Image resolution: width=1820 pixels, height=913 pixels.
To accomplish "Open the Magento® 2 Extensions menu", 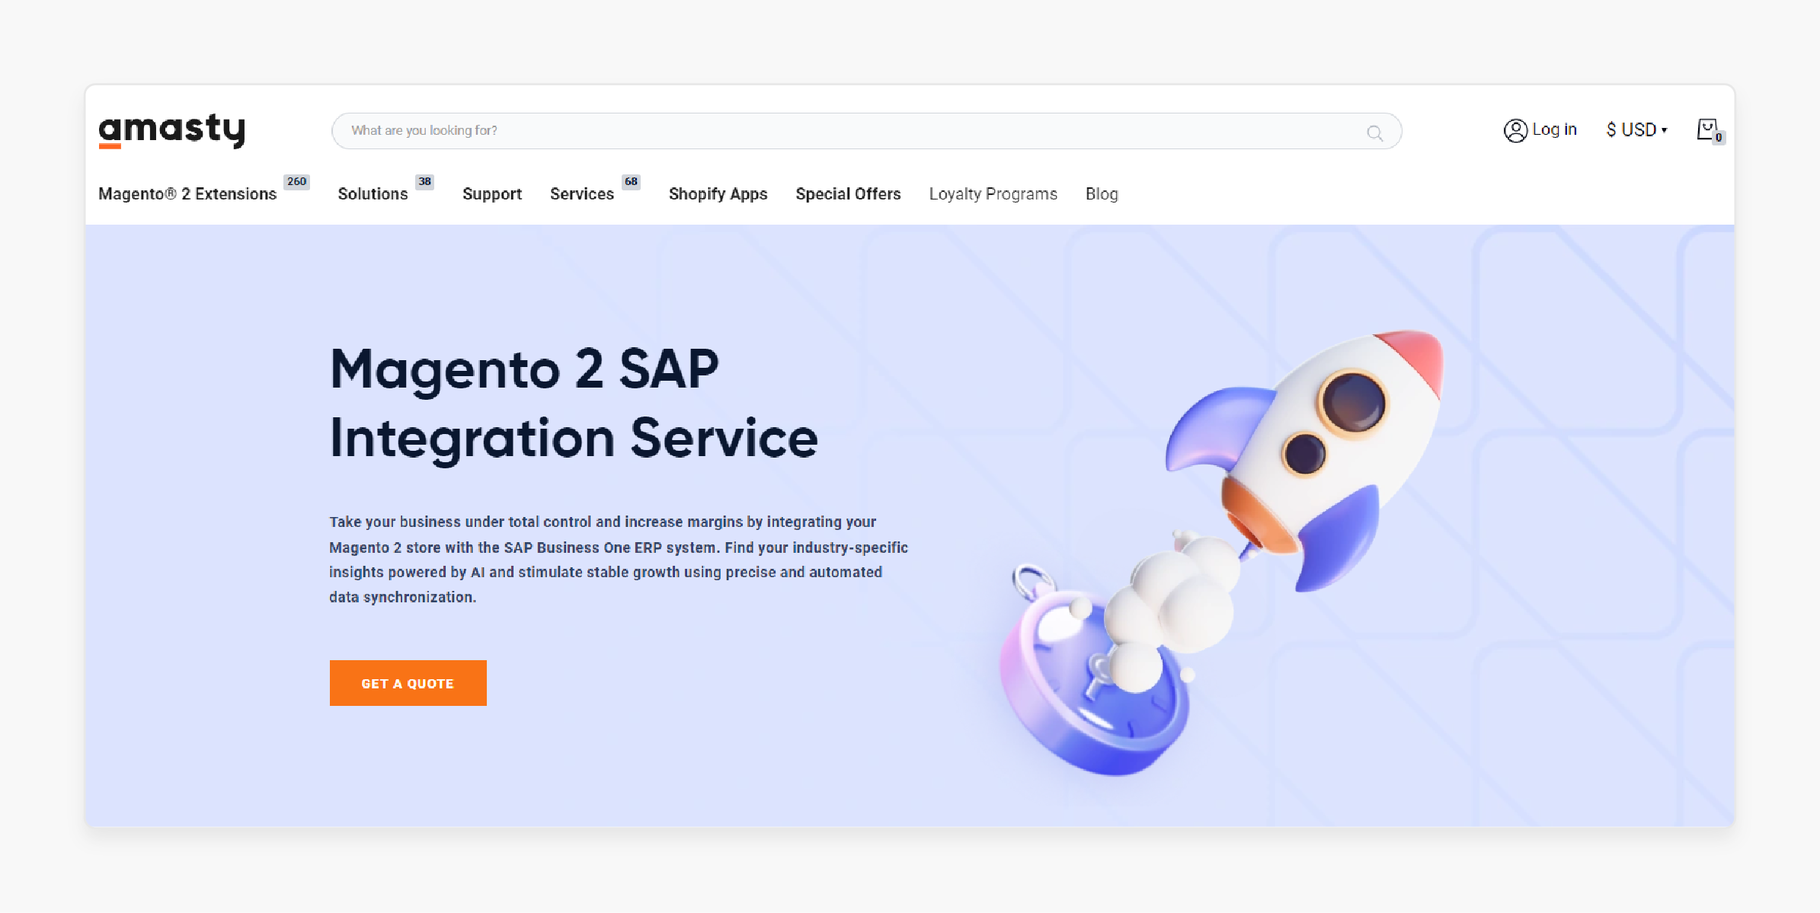I will click(187, 194).
